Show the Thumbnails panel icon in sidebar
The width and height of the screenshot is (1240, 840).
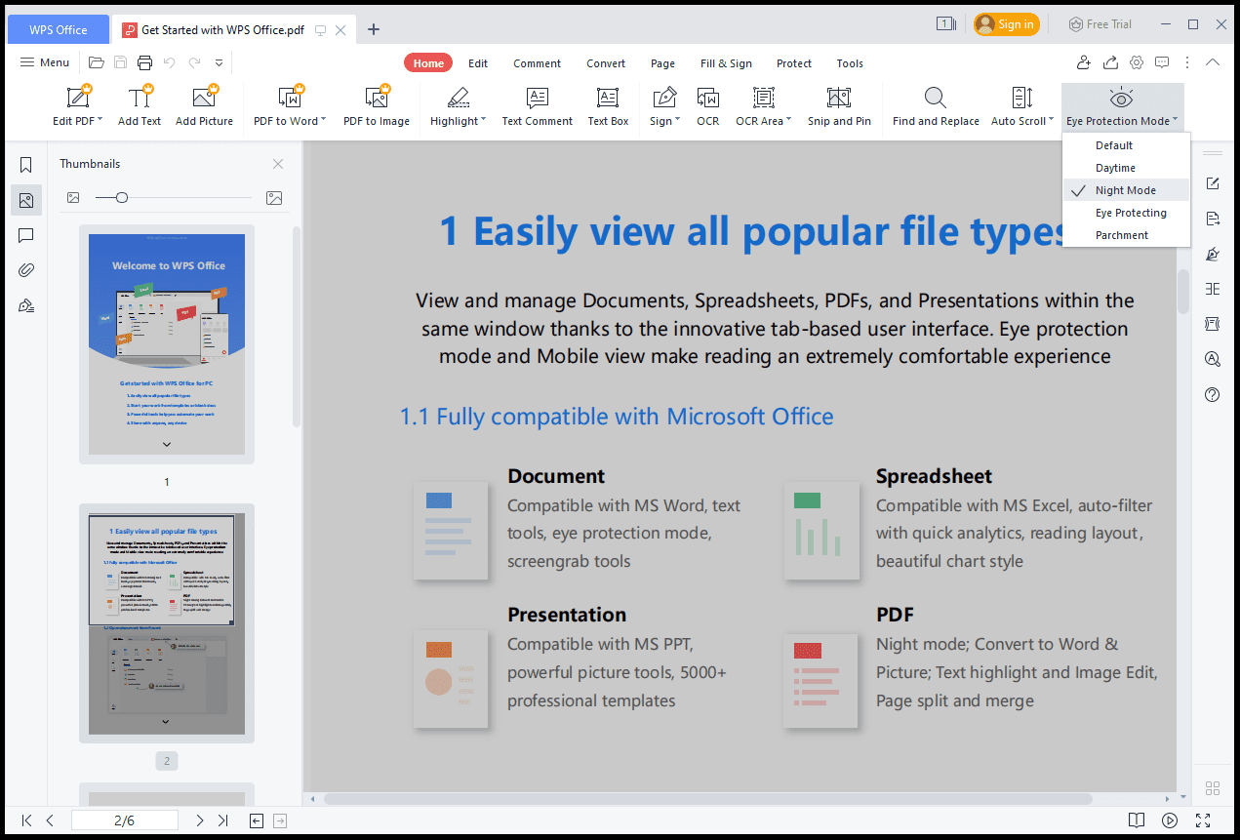point(26,200)
